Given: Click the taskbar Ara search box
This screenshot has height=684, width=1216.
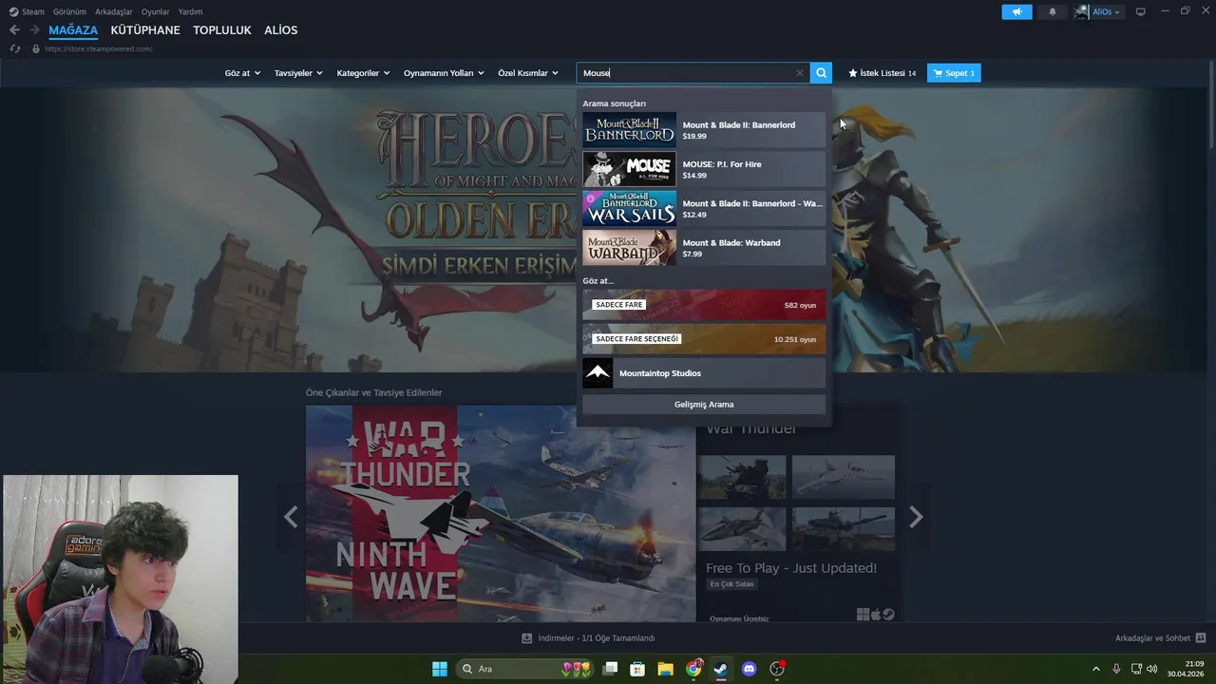Looking at the screenshot, I should pos(525,669).
